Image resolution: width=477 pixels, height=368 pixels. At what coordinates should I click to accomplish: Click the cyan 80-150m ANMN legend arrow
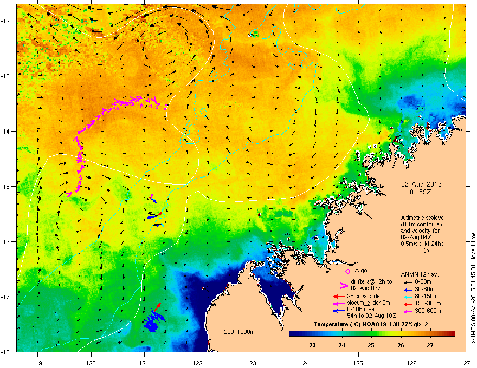coord(407,297)
